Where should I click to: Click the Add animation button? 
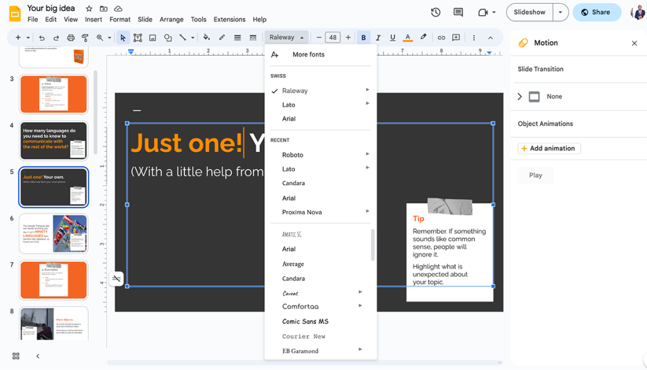(x=548, y=148)
